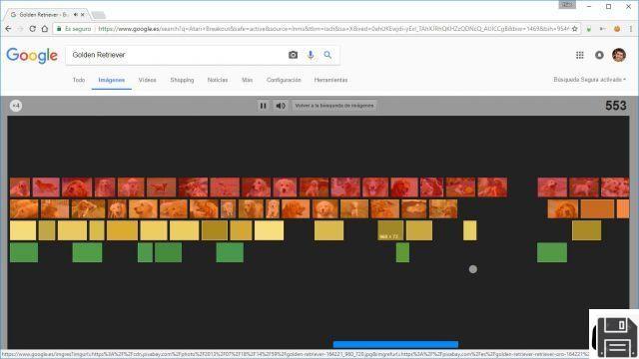639x359 pixels.
Task: Bookmark this page with the star icon
Action: (575, 29)
